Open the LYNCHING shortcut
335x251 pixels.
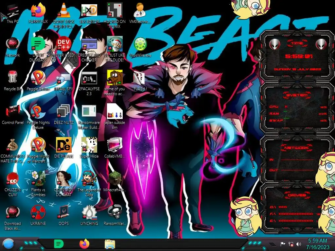click(89, 216)
